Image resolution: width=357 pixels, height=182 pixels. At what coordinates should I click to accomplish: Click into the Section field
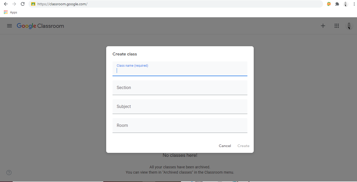(180, 88)
